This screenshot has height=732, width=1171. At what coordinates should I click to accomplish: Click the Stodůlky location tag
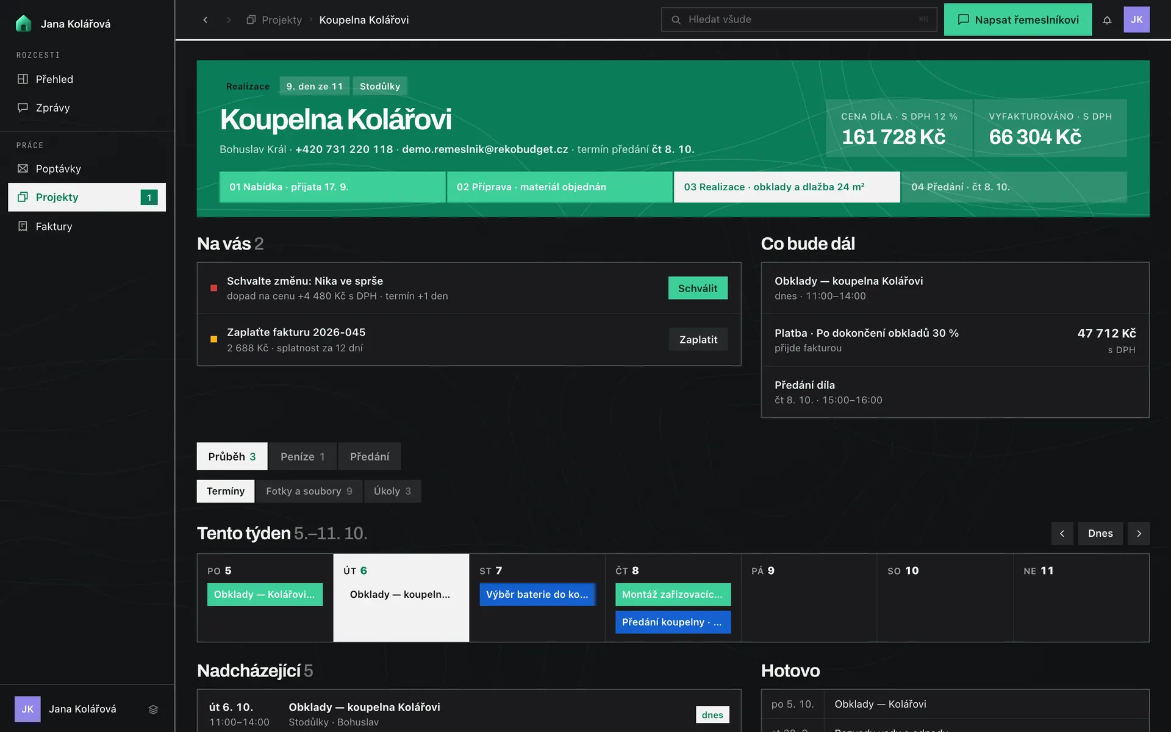pyautogui.click(x=380, y=86)
